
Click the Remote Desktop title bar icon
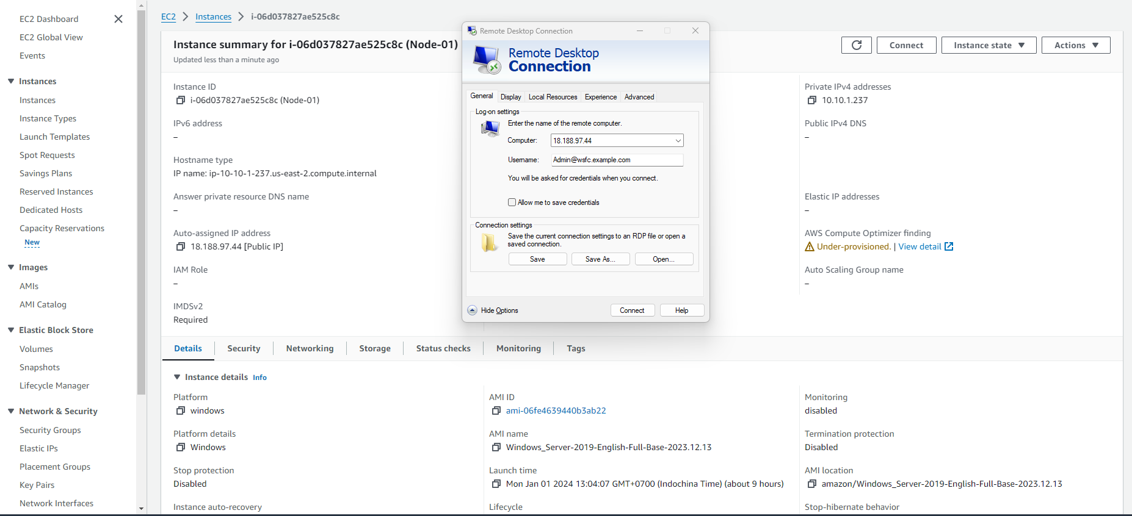pyautogui.click(x=472, y=30)
